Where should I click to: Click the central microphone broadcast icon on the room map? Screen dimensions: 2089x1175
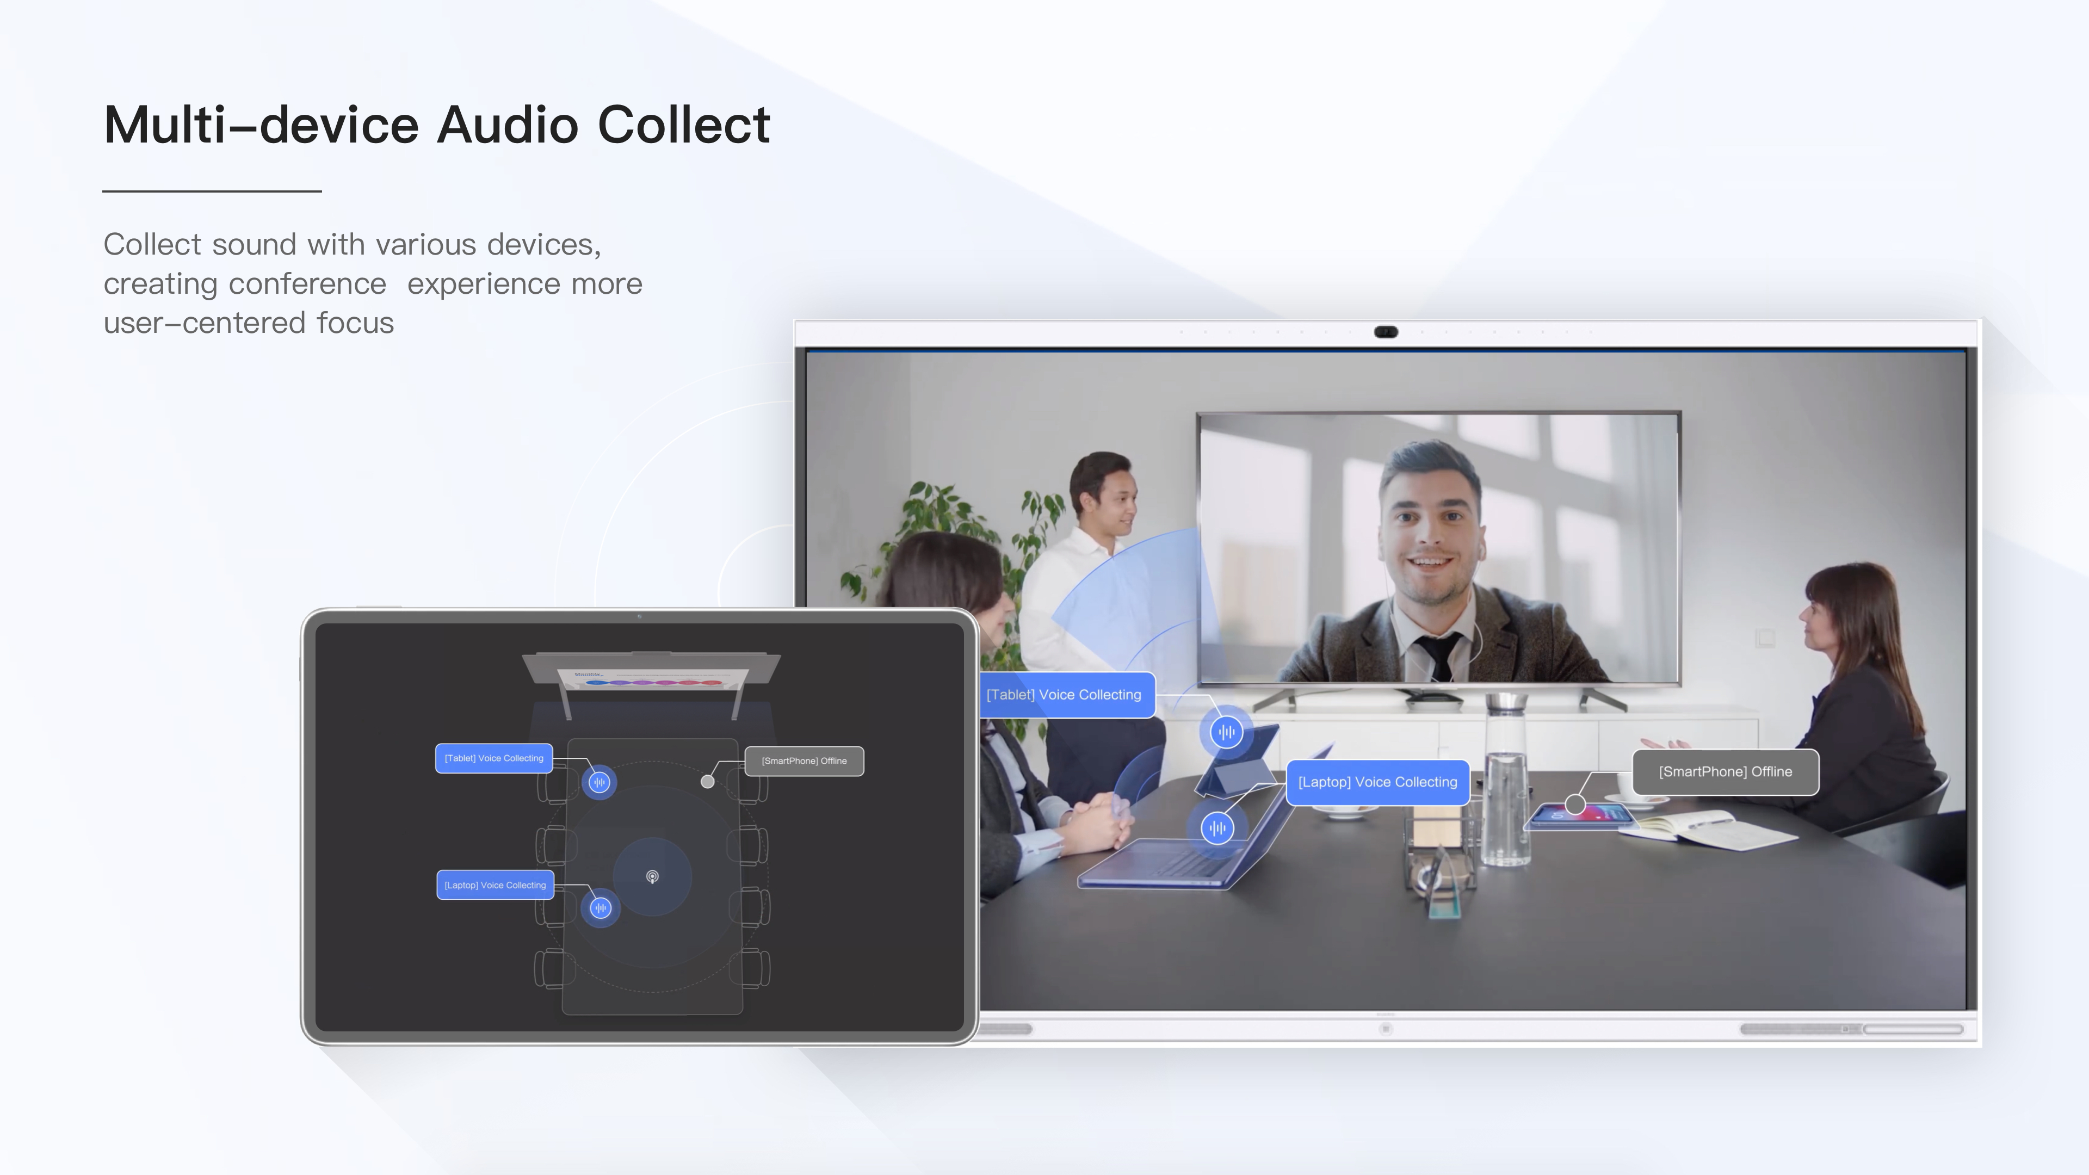(x=653, y=876)
